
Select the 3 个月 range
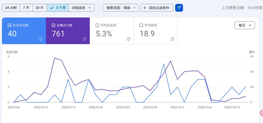click(58, 8)
